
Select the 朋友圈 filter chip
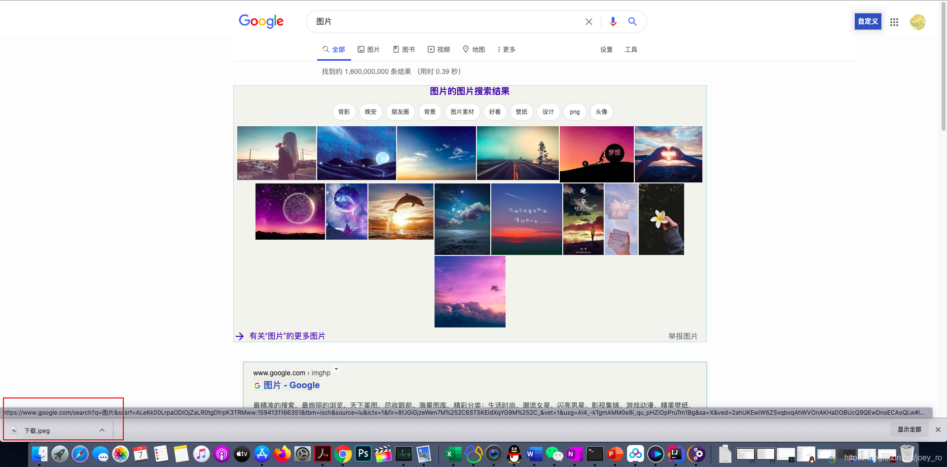pos(401,112)
